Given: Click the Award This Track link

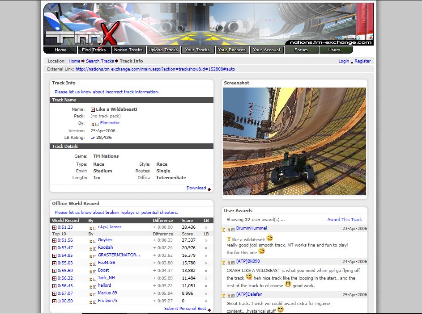Looking at the screenshot, I should pos(345,219).
